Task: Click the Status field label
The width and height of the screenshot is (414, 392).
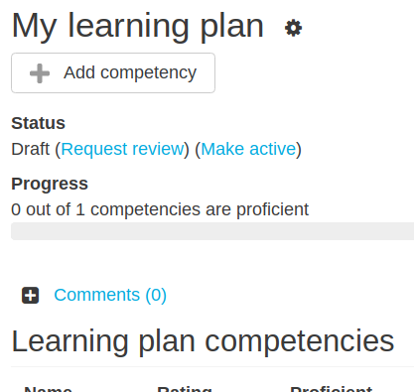Action: [38, 123]
